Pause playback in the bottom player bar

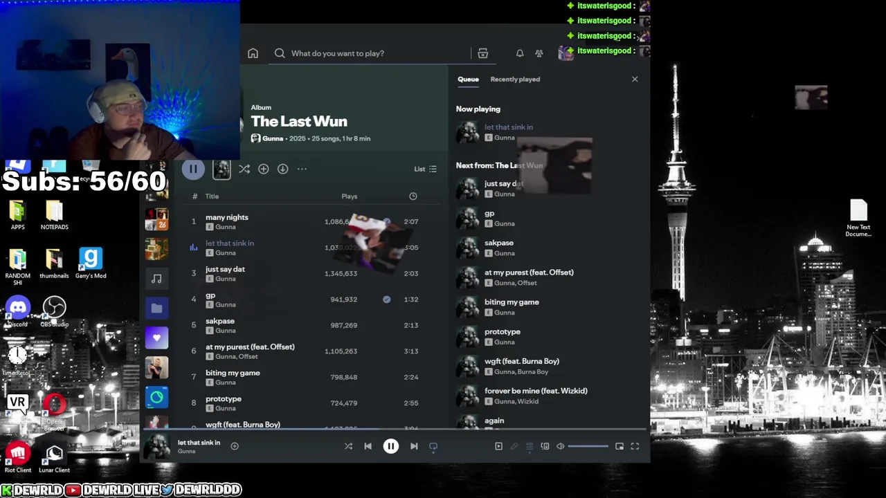(391, 446)
